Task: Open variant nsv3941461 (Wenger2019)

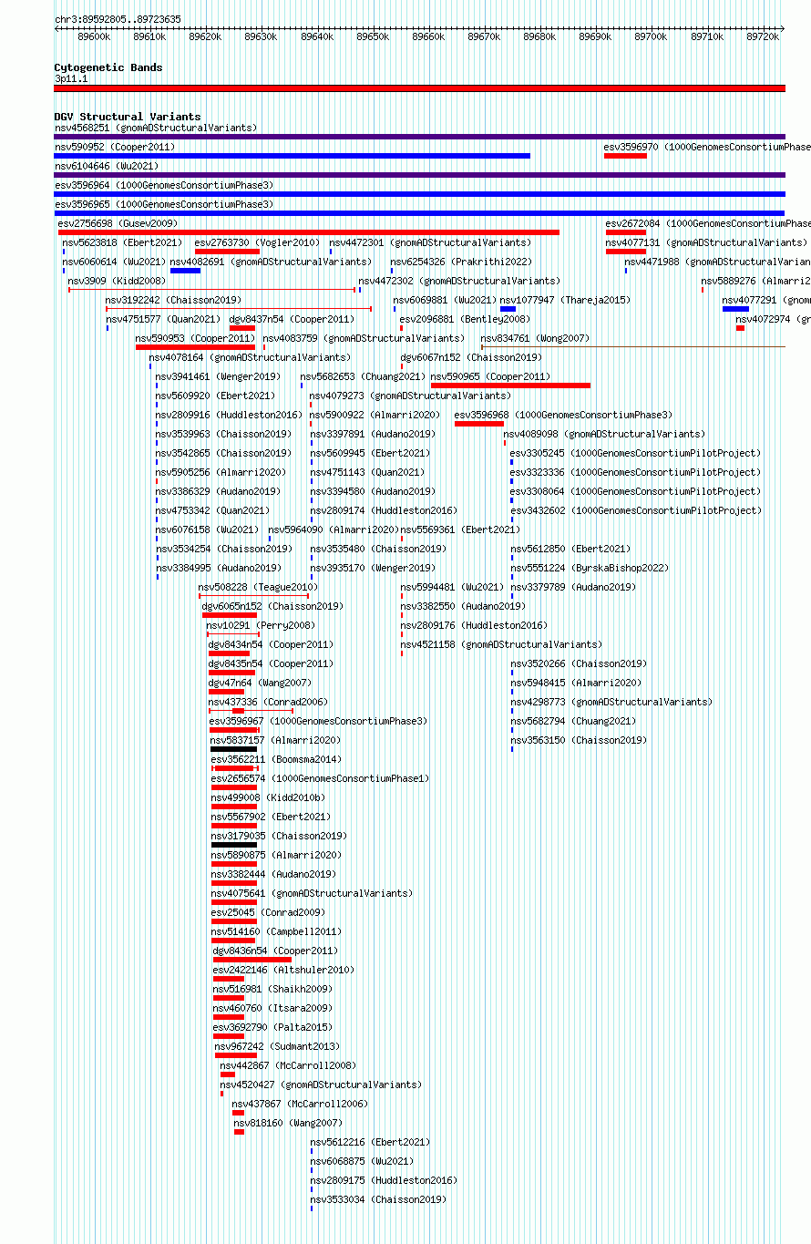Action: pos(218,376)
